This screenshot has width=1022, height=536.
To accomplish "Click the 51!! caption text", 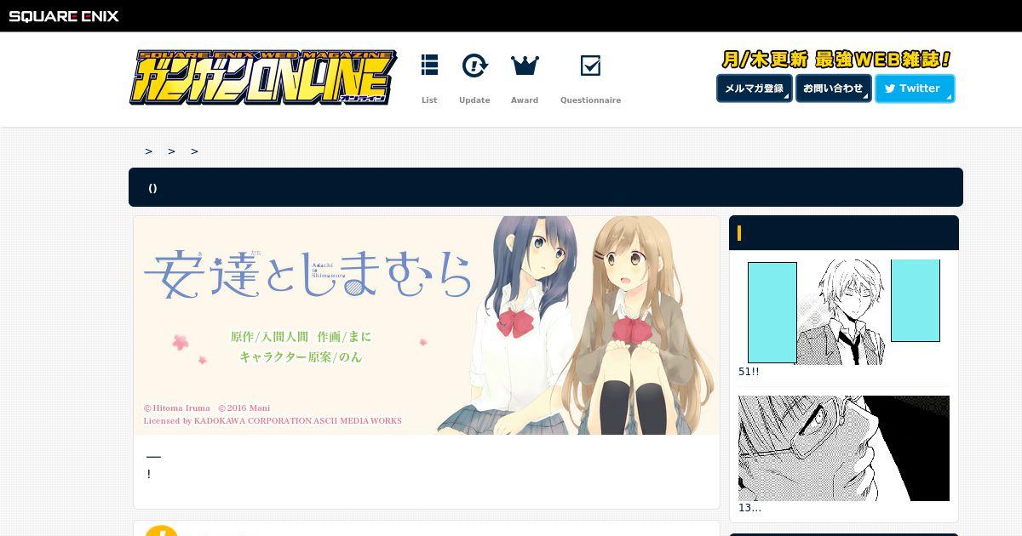I will click(749, 372).
